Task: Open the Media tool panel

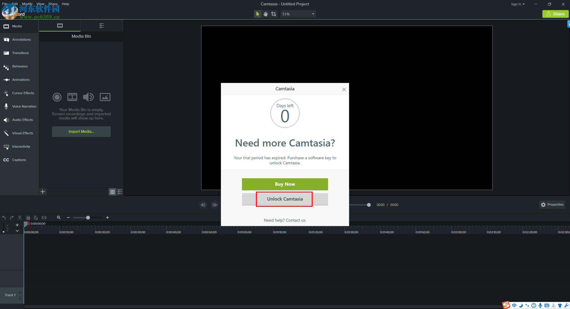Action: coord(19,26)
